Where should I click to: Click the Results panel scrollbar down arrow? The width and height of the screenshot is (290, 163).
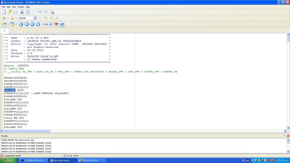(288, 151)
